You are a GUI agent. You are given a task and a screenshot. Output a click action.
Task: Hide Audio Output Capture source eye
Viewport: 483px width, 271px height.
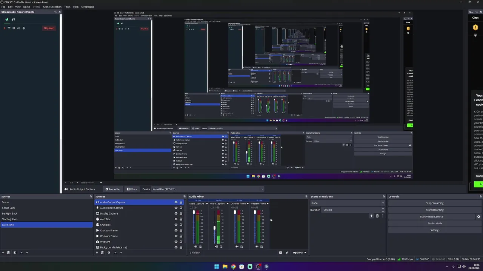point(176,202)
